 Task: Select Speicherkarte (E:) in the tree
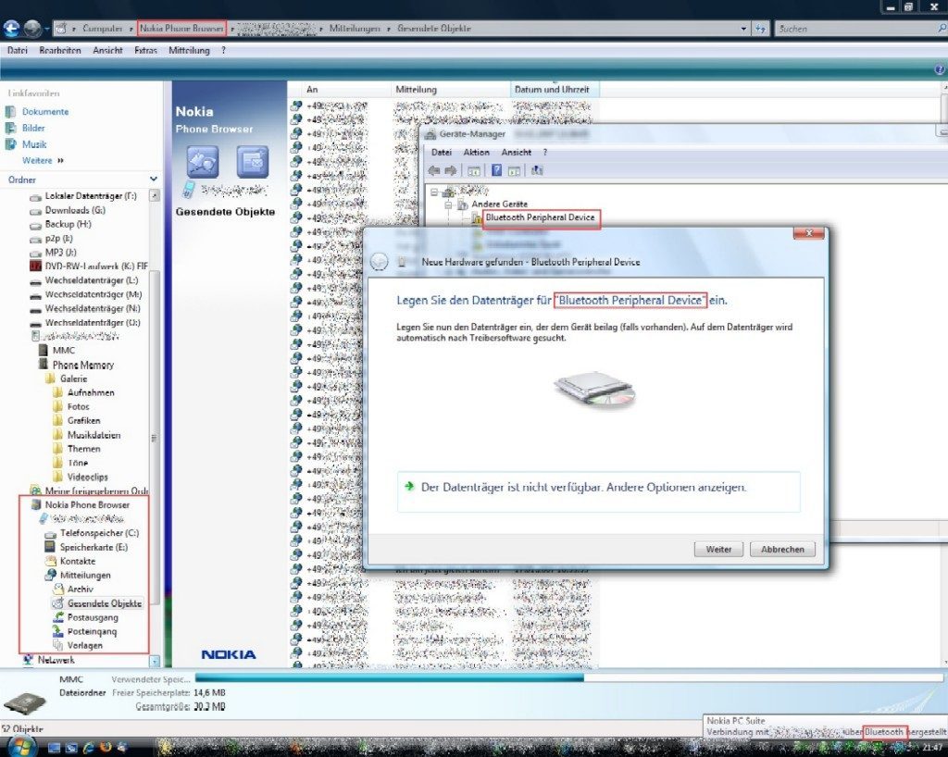point(94,547)
